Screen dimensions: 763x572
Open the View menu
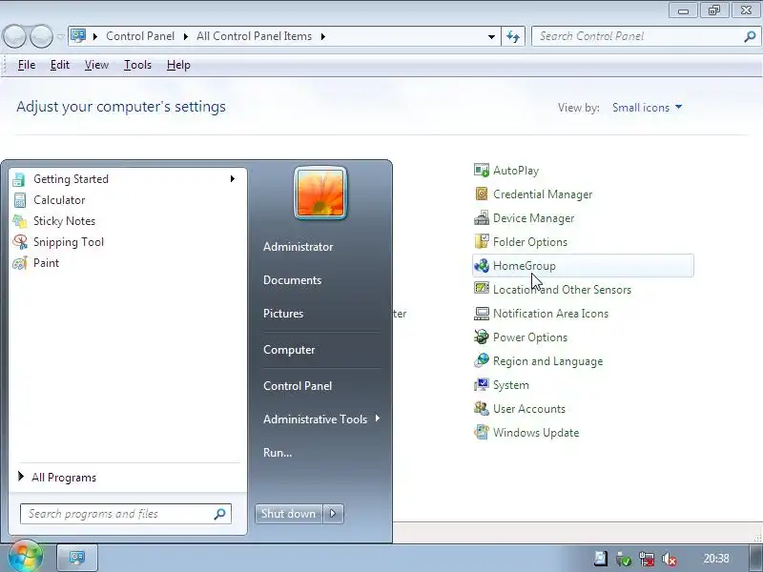pyautogui.click(x=96, y=65)
